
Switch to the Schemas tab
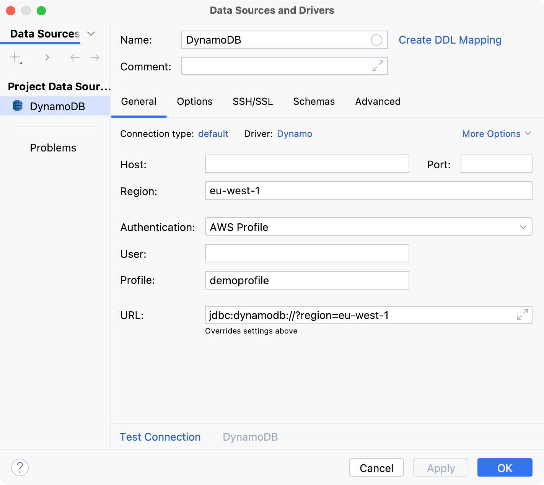click(314, 101)
